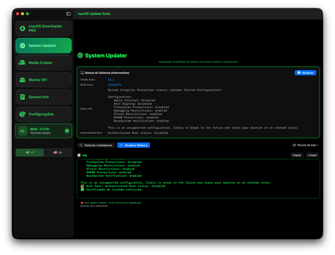The image size is (335, 255).
Task: Click the clipboard icon next to Log
Action: pos(79,155)
